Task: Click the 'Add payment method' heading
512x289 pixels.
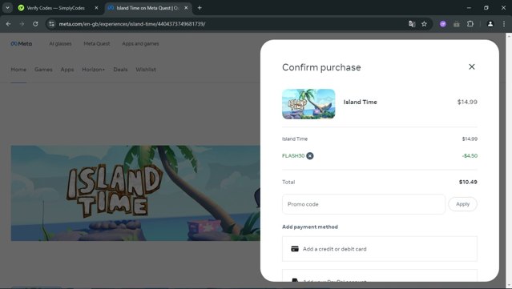Action: click(x=310, y=227)
